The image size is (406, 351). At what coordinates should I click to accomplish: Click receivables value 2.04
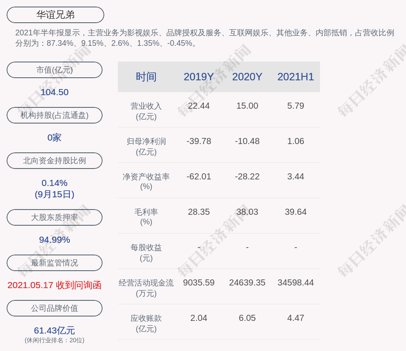[x=199, y=318]
